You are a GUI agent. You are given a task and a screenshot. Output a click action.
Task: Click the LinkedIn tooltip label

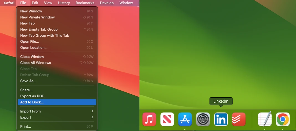(221, 101)
